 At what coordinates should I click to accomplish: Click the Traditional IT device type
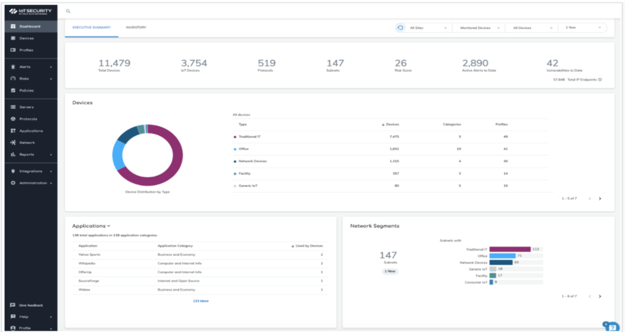(x=249, y=136)
